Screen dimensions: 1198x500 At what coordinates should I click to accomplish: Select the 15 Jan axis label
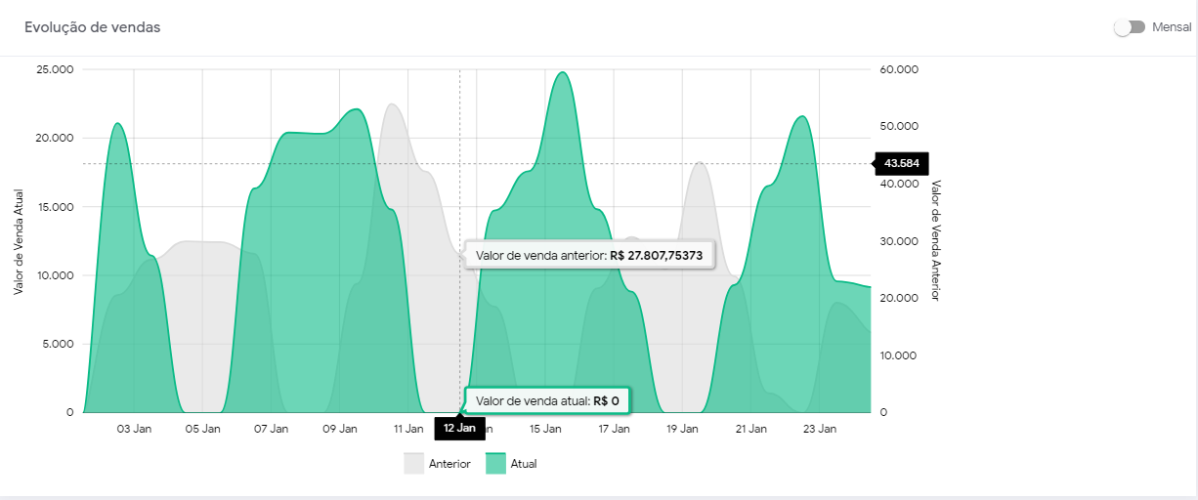(x=545, y=429)
